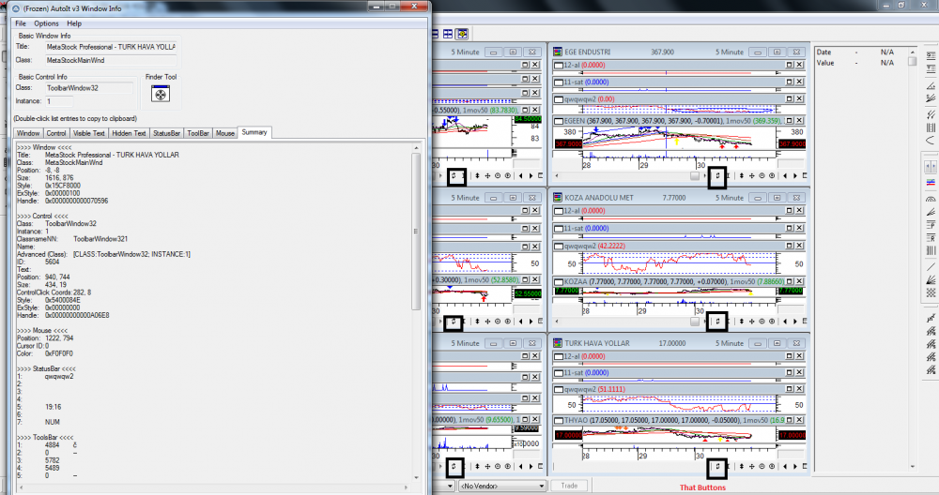
Task: Switch to the Visible Text tab
Action: pyautogui.click(x=89, y=133)
